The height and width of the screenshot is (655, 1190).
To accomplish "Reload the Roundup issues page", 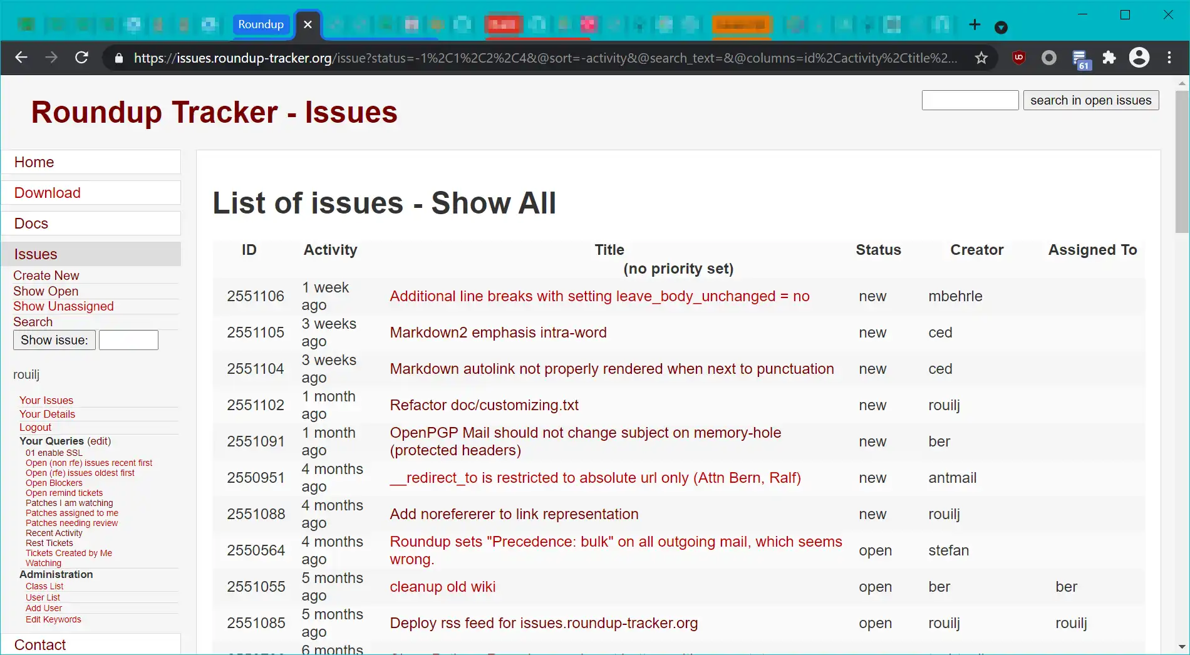I will (81, 58).
